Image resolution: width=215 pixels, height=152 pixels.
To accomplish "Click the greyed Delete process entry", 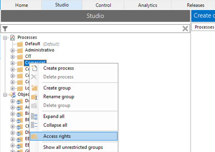I will pyautogui.click(x=58, y=77).
